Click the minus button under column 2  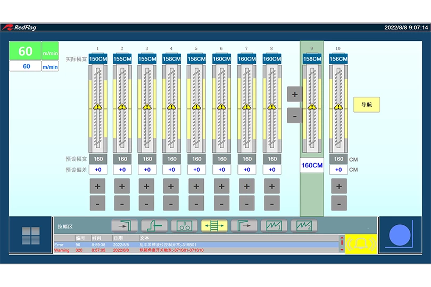click(122, 203)
